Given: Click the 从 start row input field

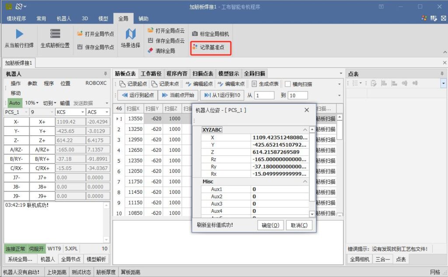Looking at the screenshot, I should tap(264, 95).
